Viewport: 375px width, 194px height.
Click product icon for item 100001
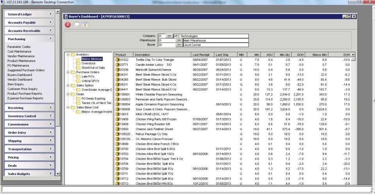point(117,95)
